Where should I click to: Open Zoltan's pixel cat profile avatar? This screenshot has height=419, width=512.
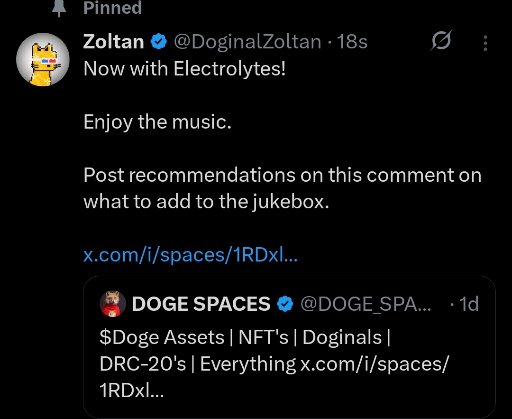pyautogui.click(x=43, y=60)
